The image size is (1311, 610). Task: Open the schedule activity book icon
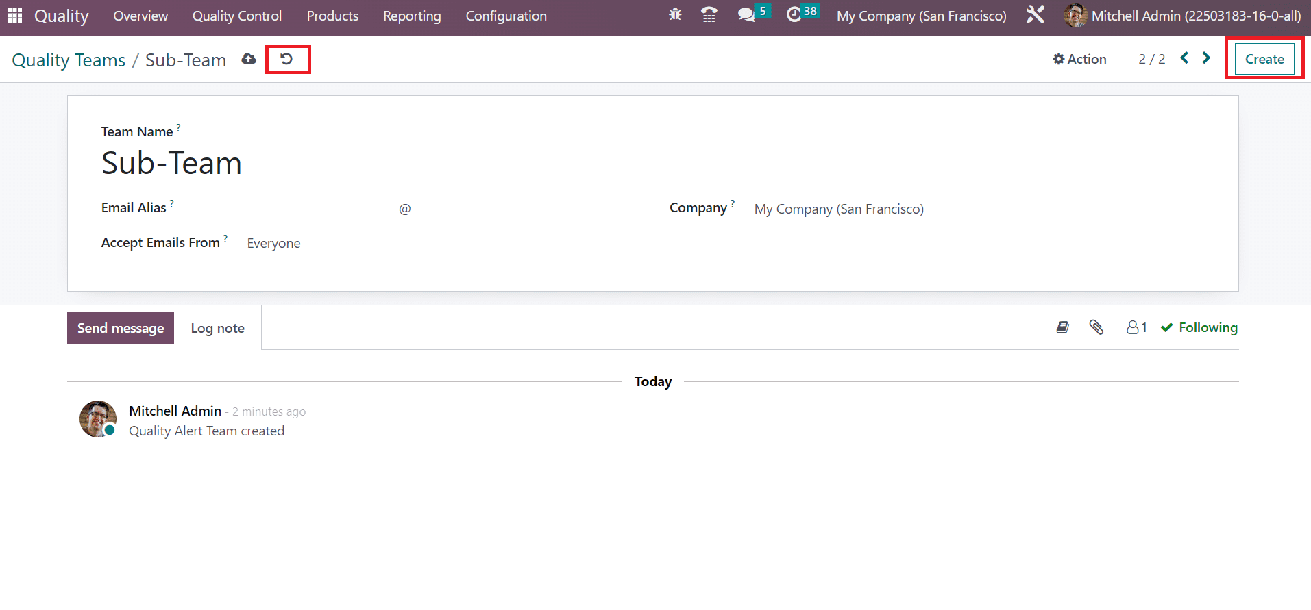[x=1063, y=327]
